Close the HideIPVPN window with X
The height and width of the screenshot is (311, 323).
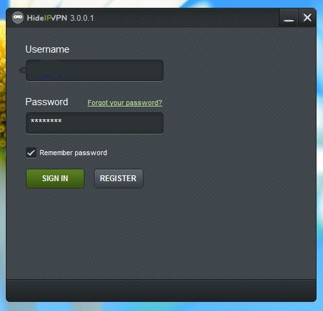(x=307, y=18)
